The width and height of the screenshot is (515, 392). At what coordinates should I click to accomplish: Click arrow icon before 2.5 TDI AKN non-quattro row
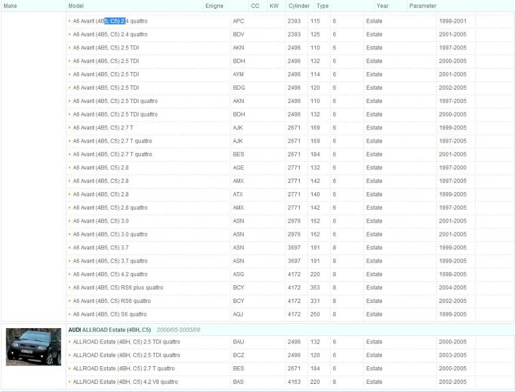pos(70,47)
